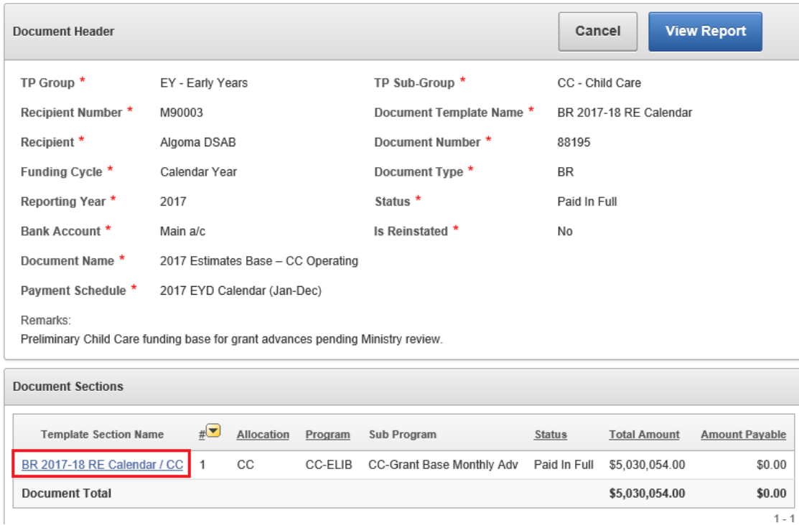The width and height of the screenshot is (799, 525).
Task: Click the CC-ELIB program cell
Action: coord(328,465)
